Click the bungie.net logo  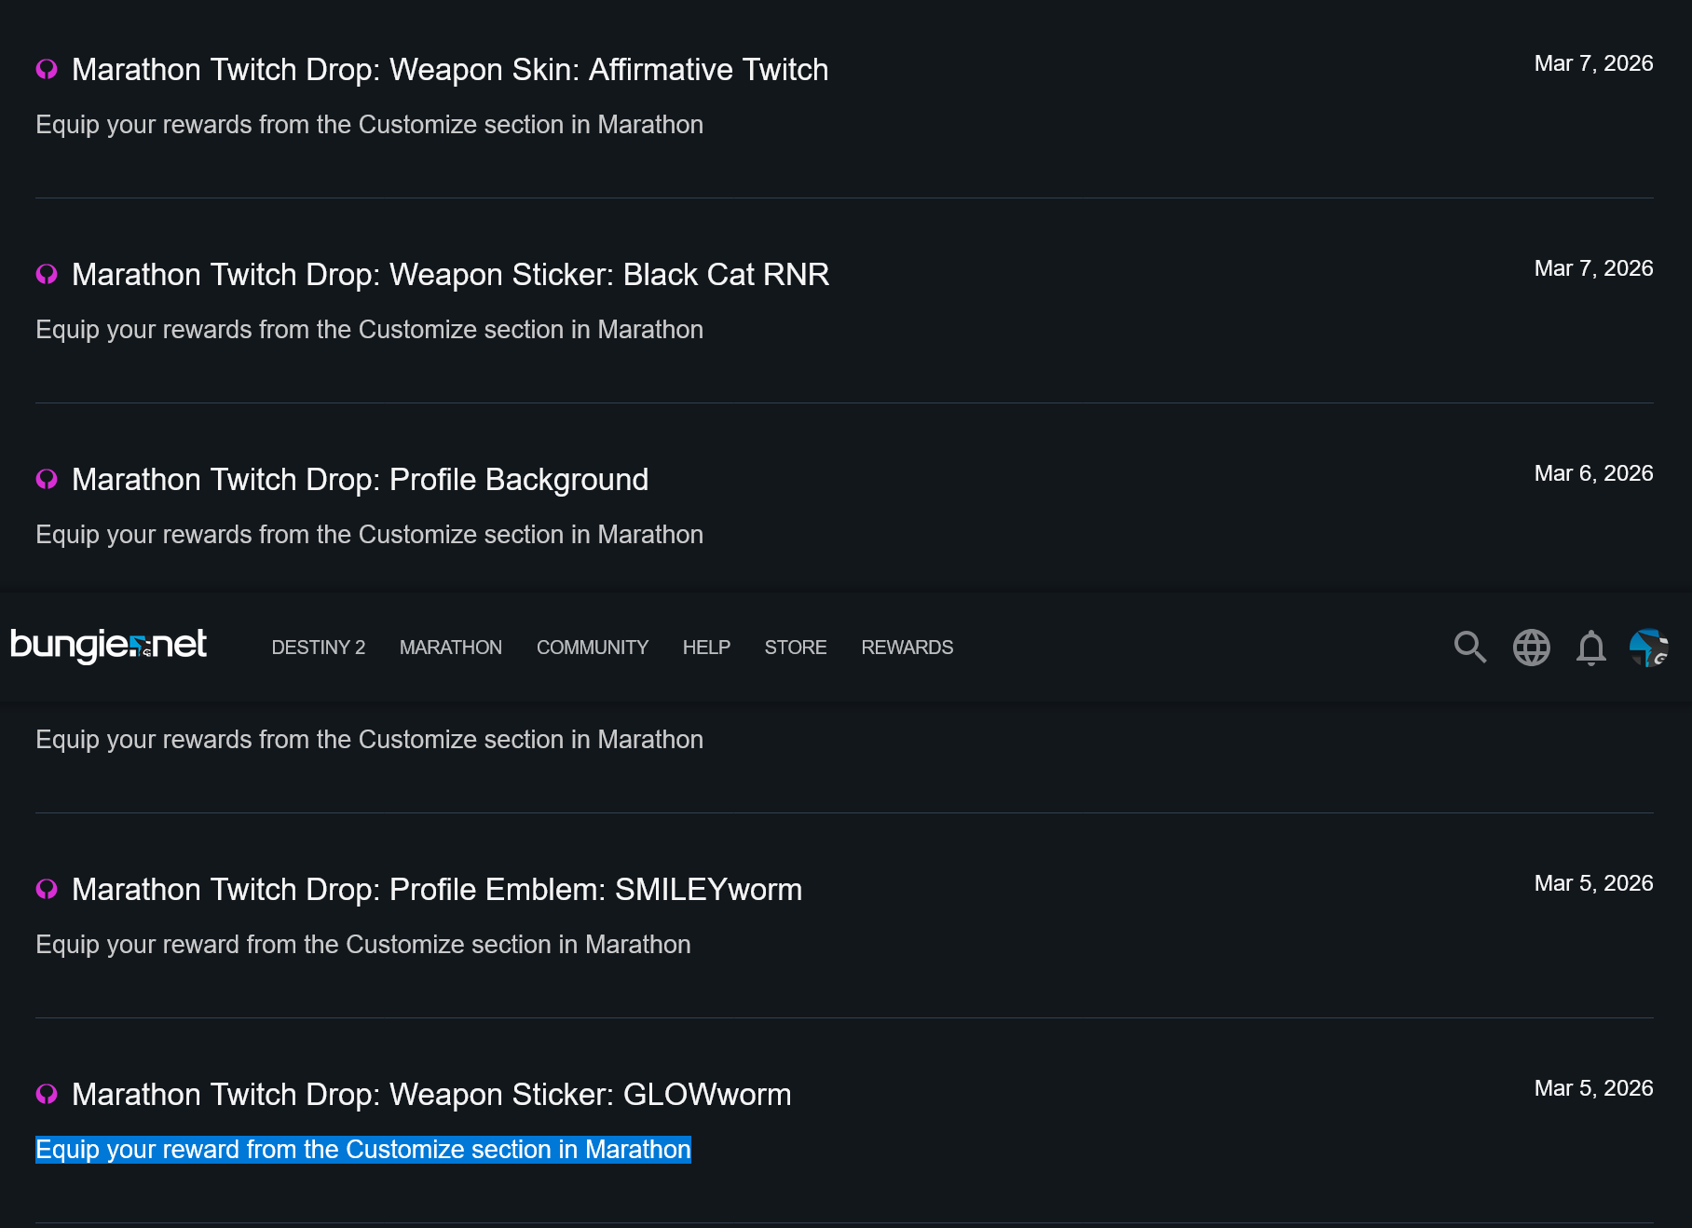pos(108,645)
